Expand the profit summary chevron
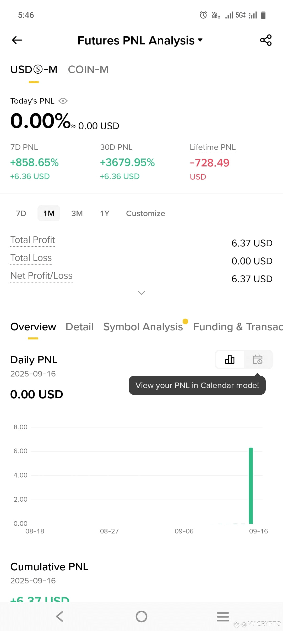The width and height of the screenshot is (283, 631). coord(141,293)
